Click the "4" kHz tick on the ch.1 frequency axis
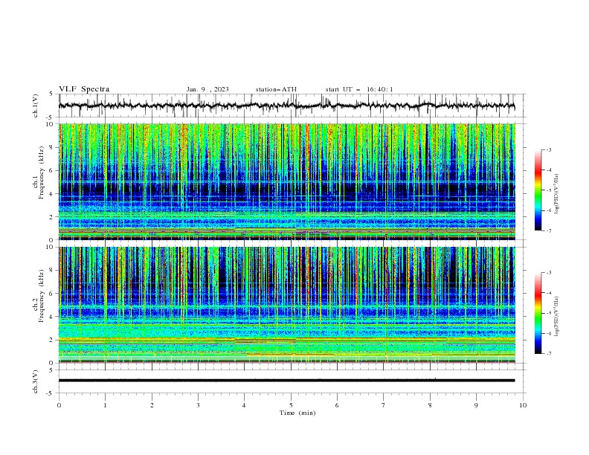Viewport: 589px width, 455px height. pos(51,194)
